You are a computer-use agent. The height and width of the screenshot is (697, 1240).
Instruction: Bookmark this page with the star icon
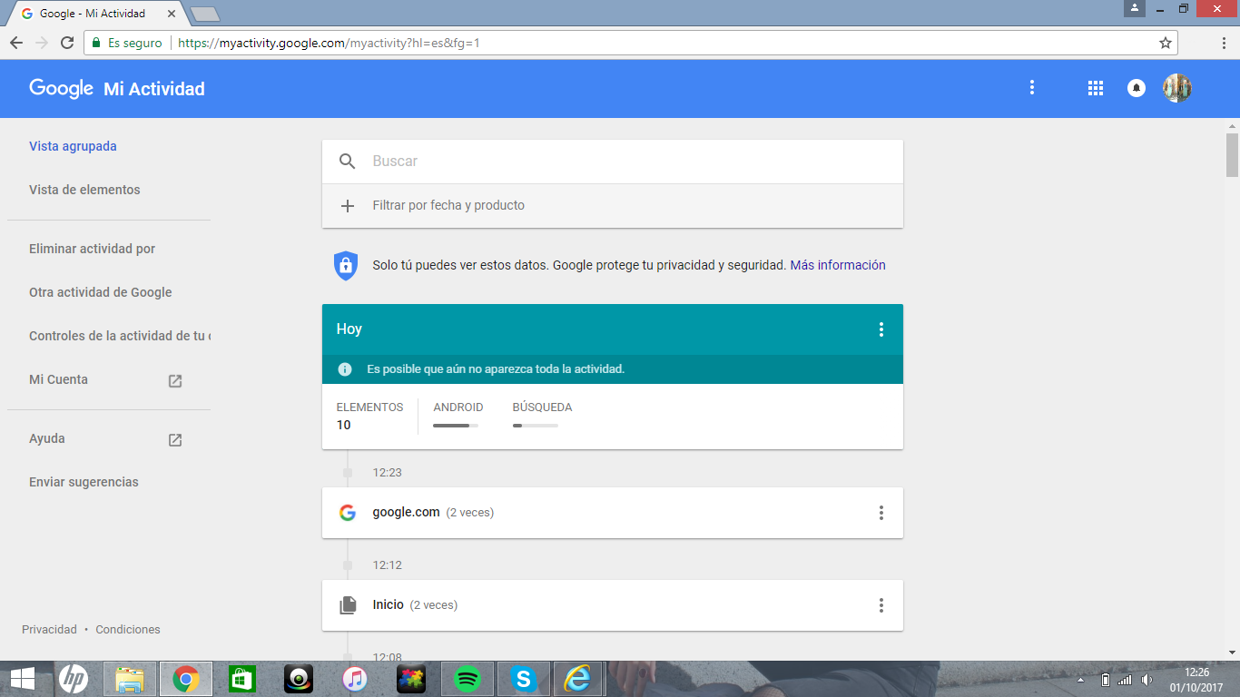1166,43
